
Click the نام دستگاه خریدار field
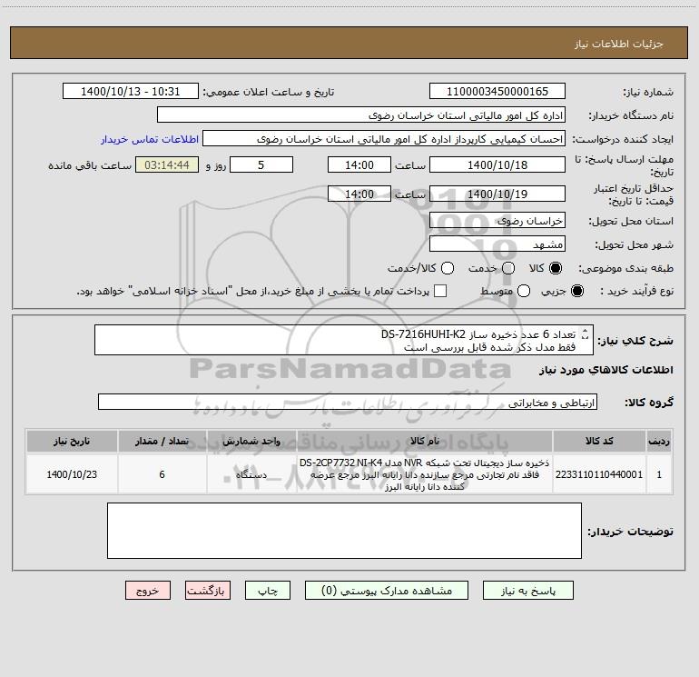(x=361, y=115)
